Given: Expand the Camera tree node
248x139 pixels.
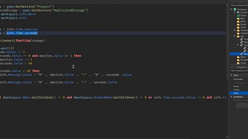Looking at the screenshot, I should click(x=234, y=12).
